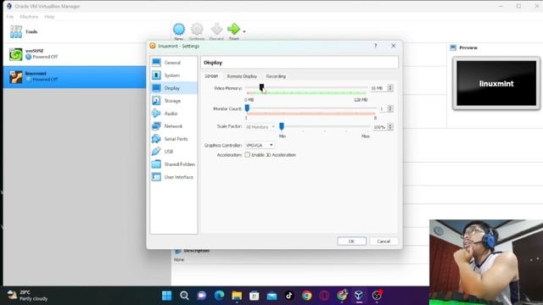This screenshot has width=543, height=305.
Task: Click Video Memory value field
Action: click(x=378, y=88)
